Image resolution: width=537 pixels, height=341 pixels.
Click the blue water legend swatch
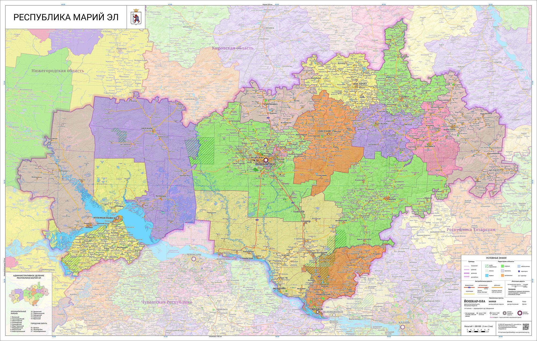(x=487, y=275)
